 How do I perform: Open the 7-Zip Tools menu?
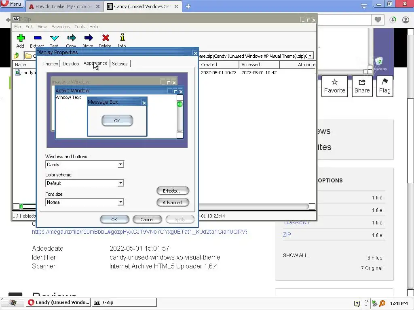(80, 27)
